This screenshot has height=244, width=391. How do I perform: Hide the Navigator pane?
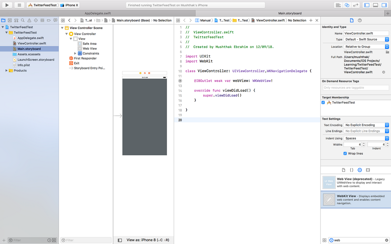(x=367, y=5)
